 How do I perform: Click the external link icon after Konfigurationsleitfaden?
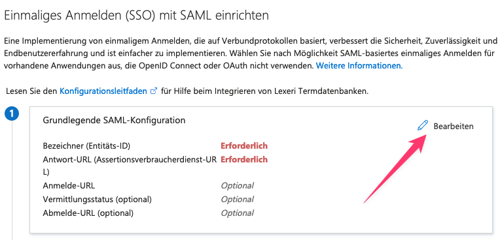point(154,91)
